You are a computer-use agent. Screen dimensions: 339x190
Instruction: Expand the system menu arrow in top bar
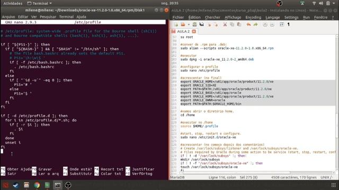[x=334, y=4]
